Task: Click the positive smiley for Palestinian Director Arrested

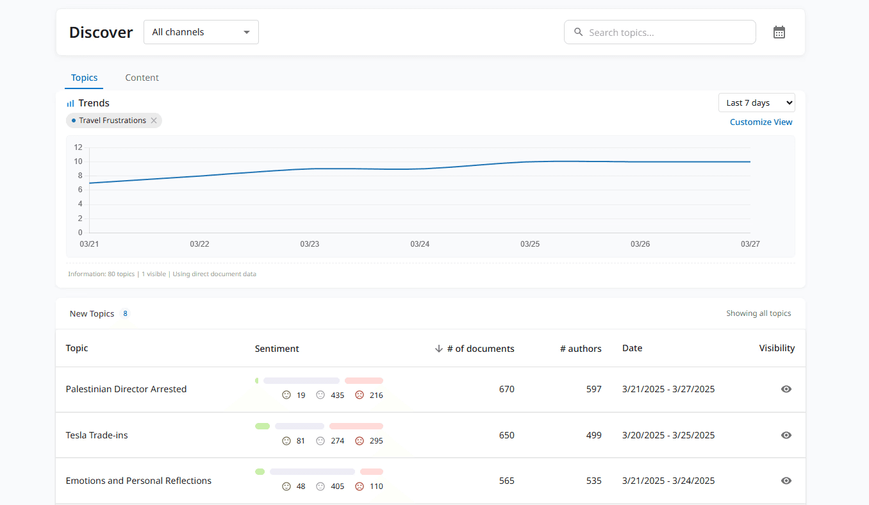Action: (x=286, y=395)
